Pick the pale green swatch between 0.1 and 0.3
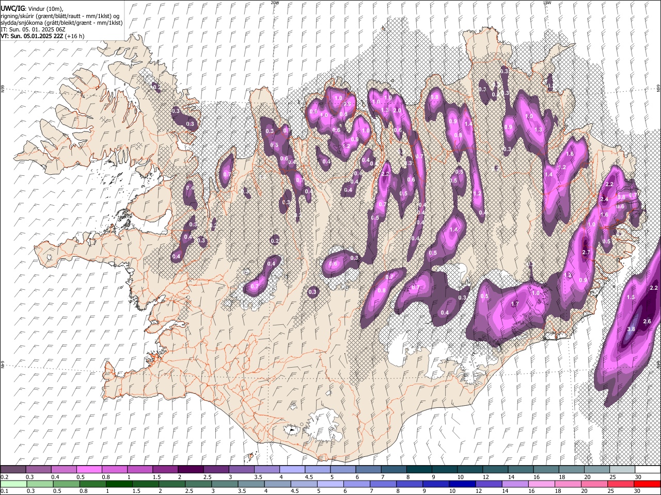661x495 pixels. click(x=13, y=484)
